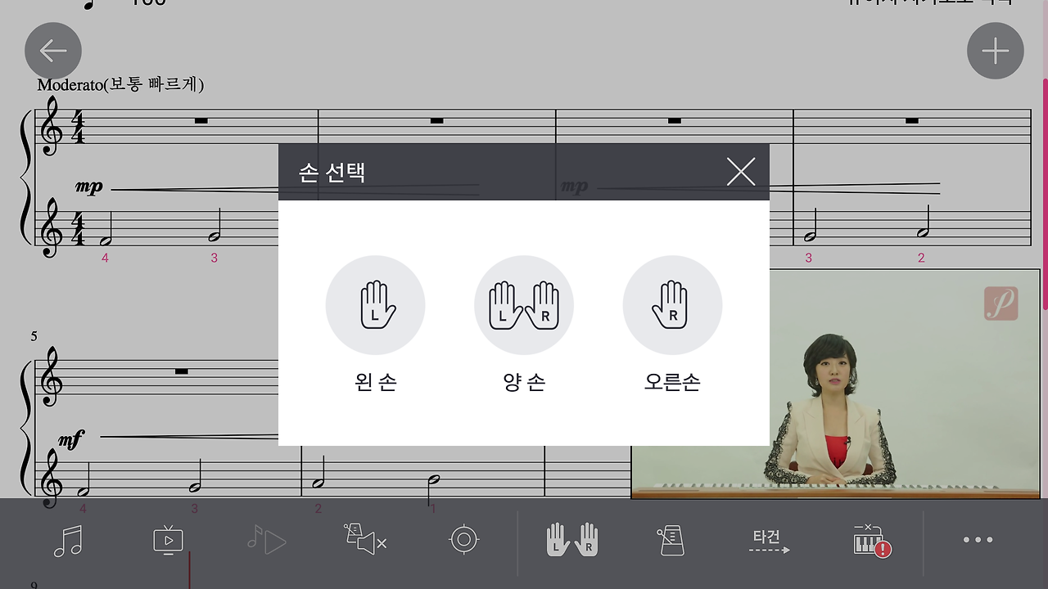
Task: Open hand selection in bottom toolbar
Action: (572, 540)
